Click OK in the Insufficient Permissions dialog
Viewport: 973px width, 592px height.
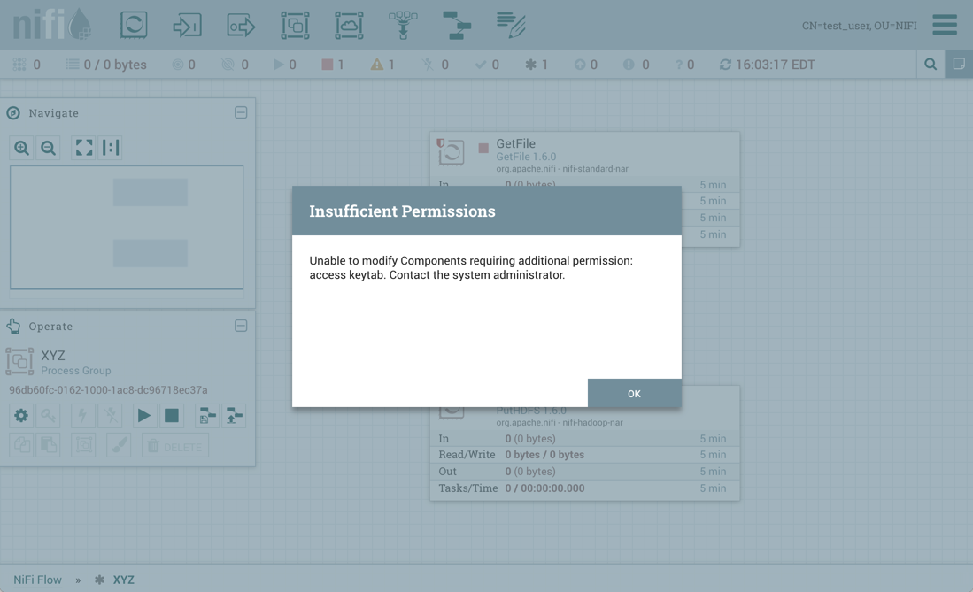click(634, 393)
